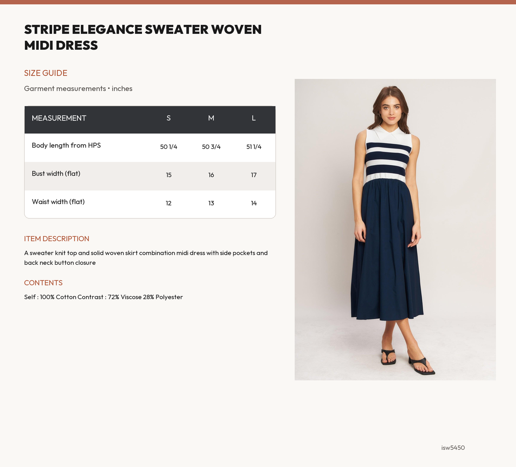Click waist width value 12
The height and width of the screenshot is (467, 516).
coord(169,203)
